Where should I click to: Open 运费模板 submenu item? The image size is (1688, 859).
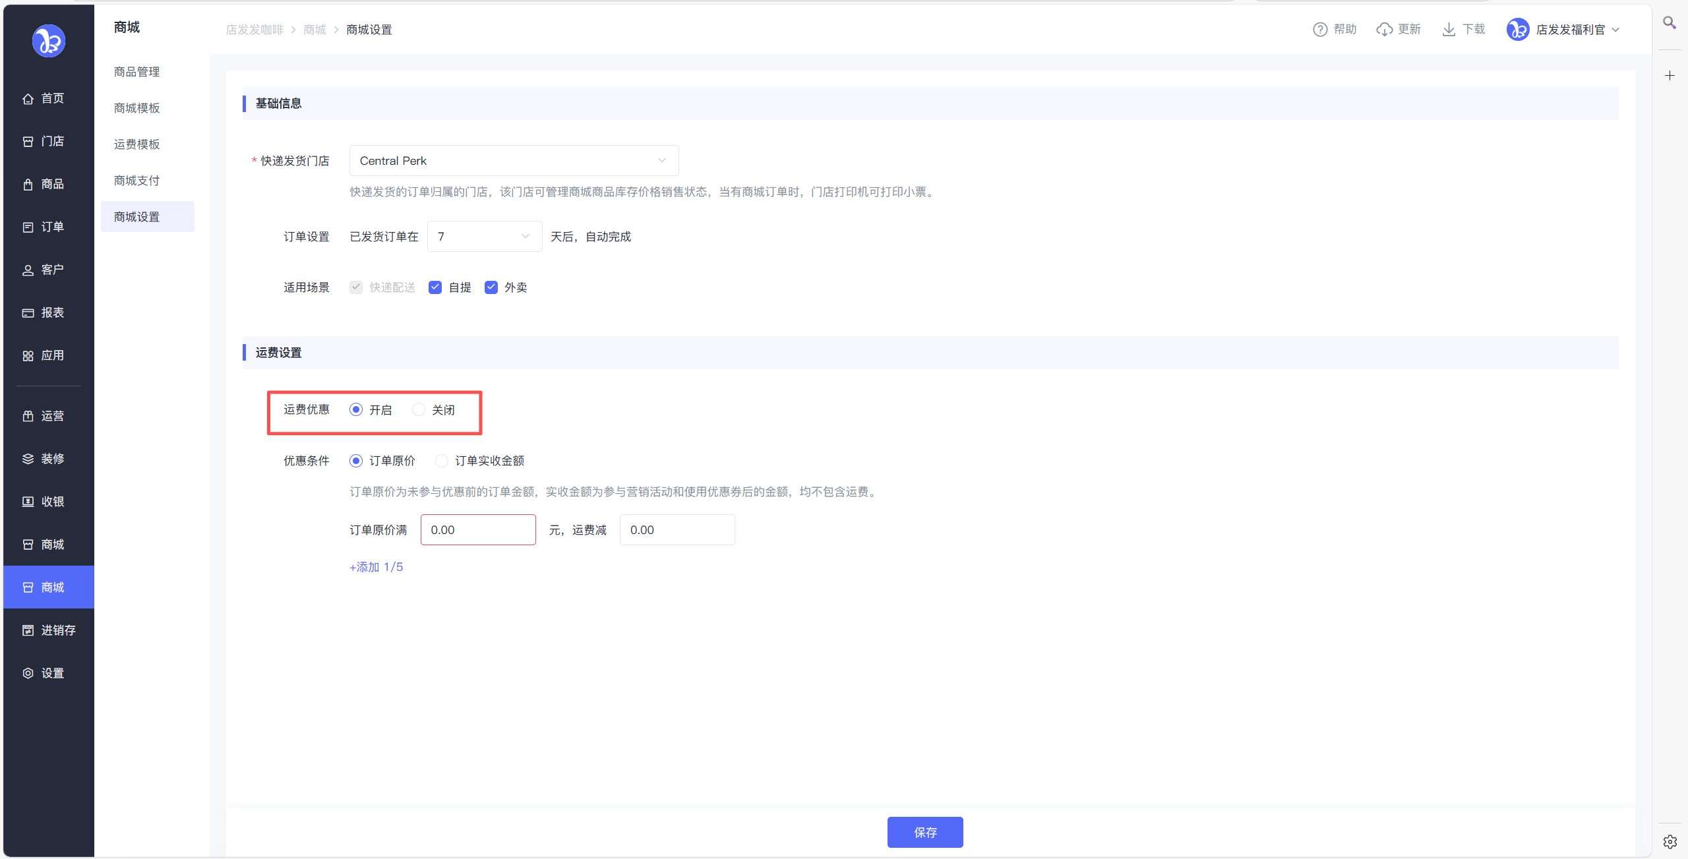pos(136,144)
